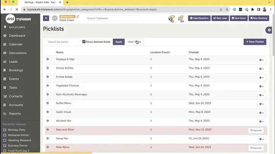Click the page vertical scrollbar
The height and width of the screenshot is (154, 275).
[x=273, y=35]
